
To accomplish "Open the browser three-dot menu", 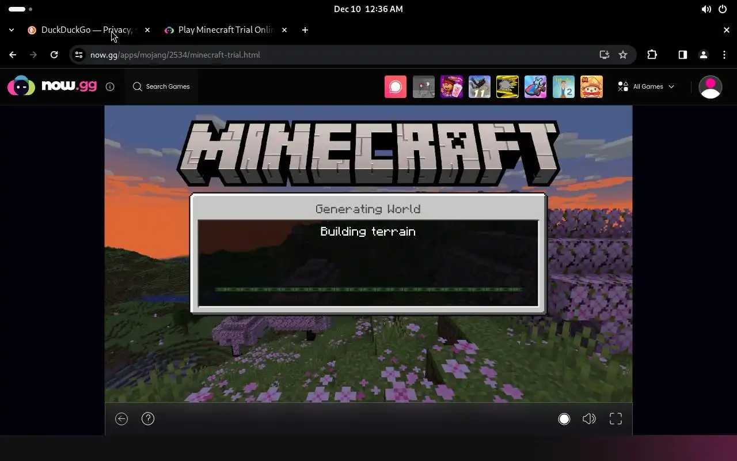I will click(x=724, y=55).
